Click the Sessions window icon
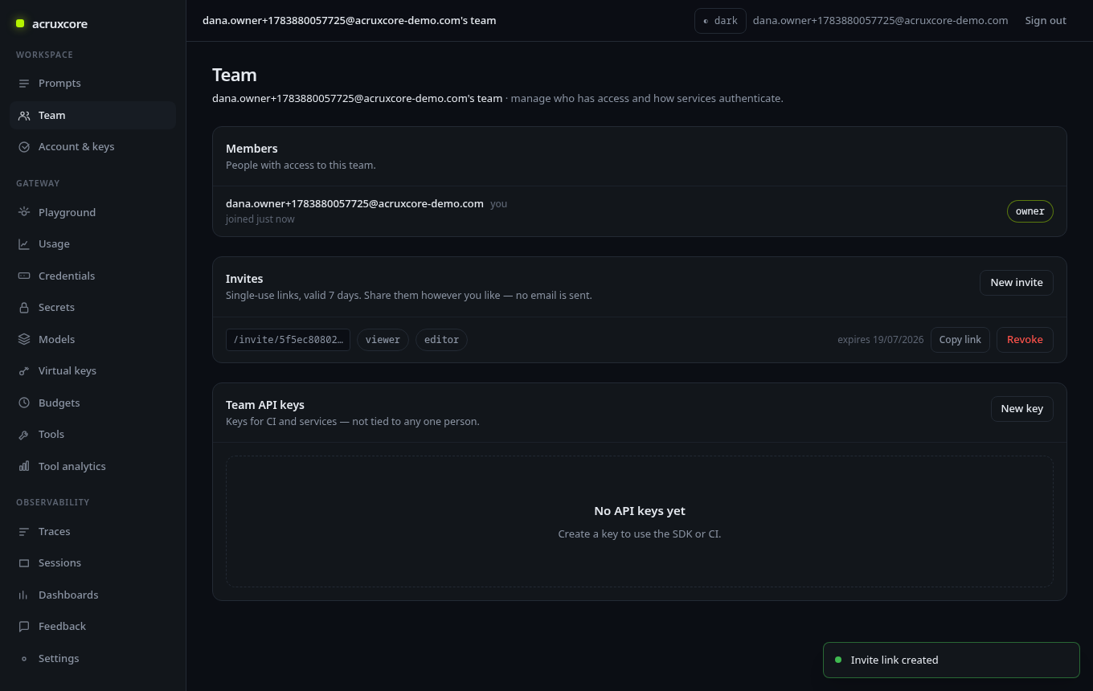This screenshot has height=691, width=1093. 24,563
